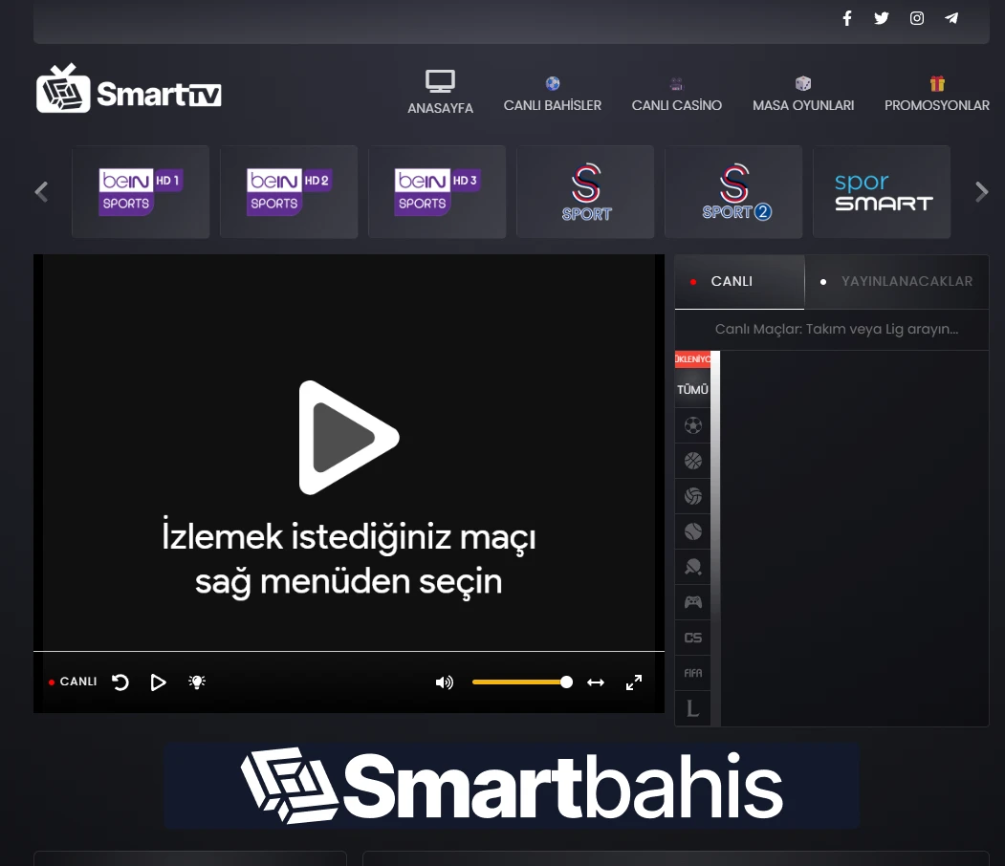Go to Anasayfa home page
Viewport: 1005px width, 866px height.
440,92
